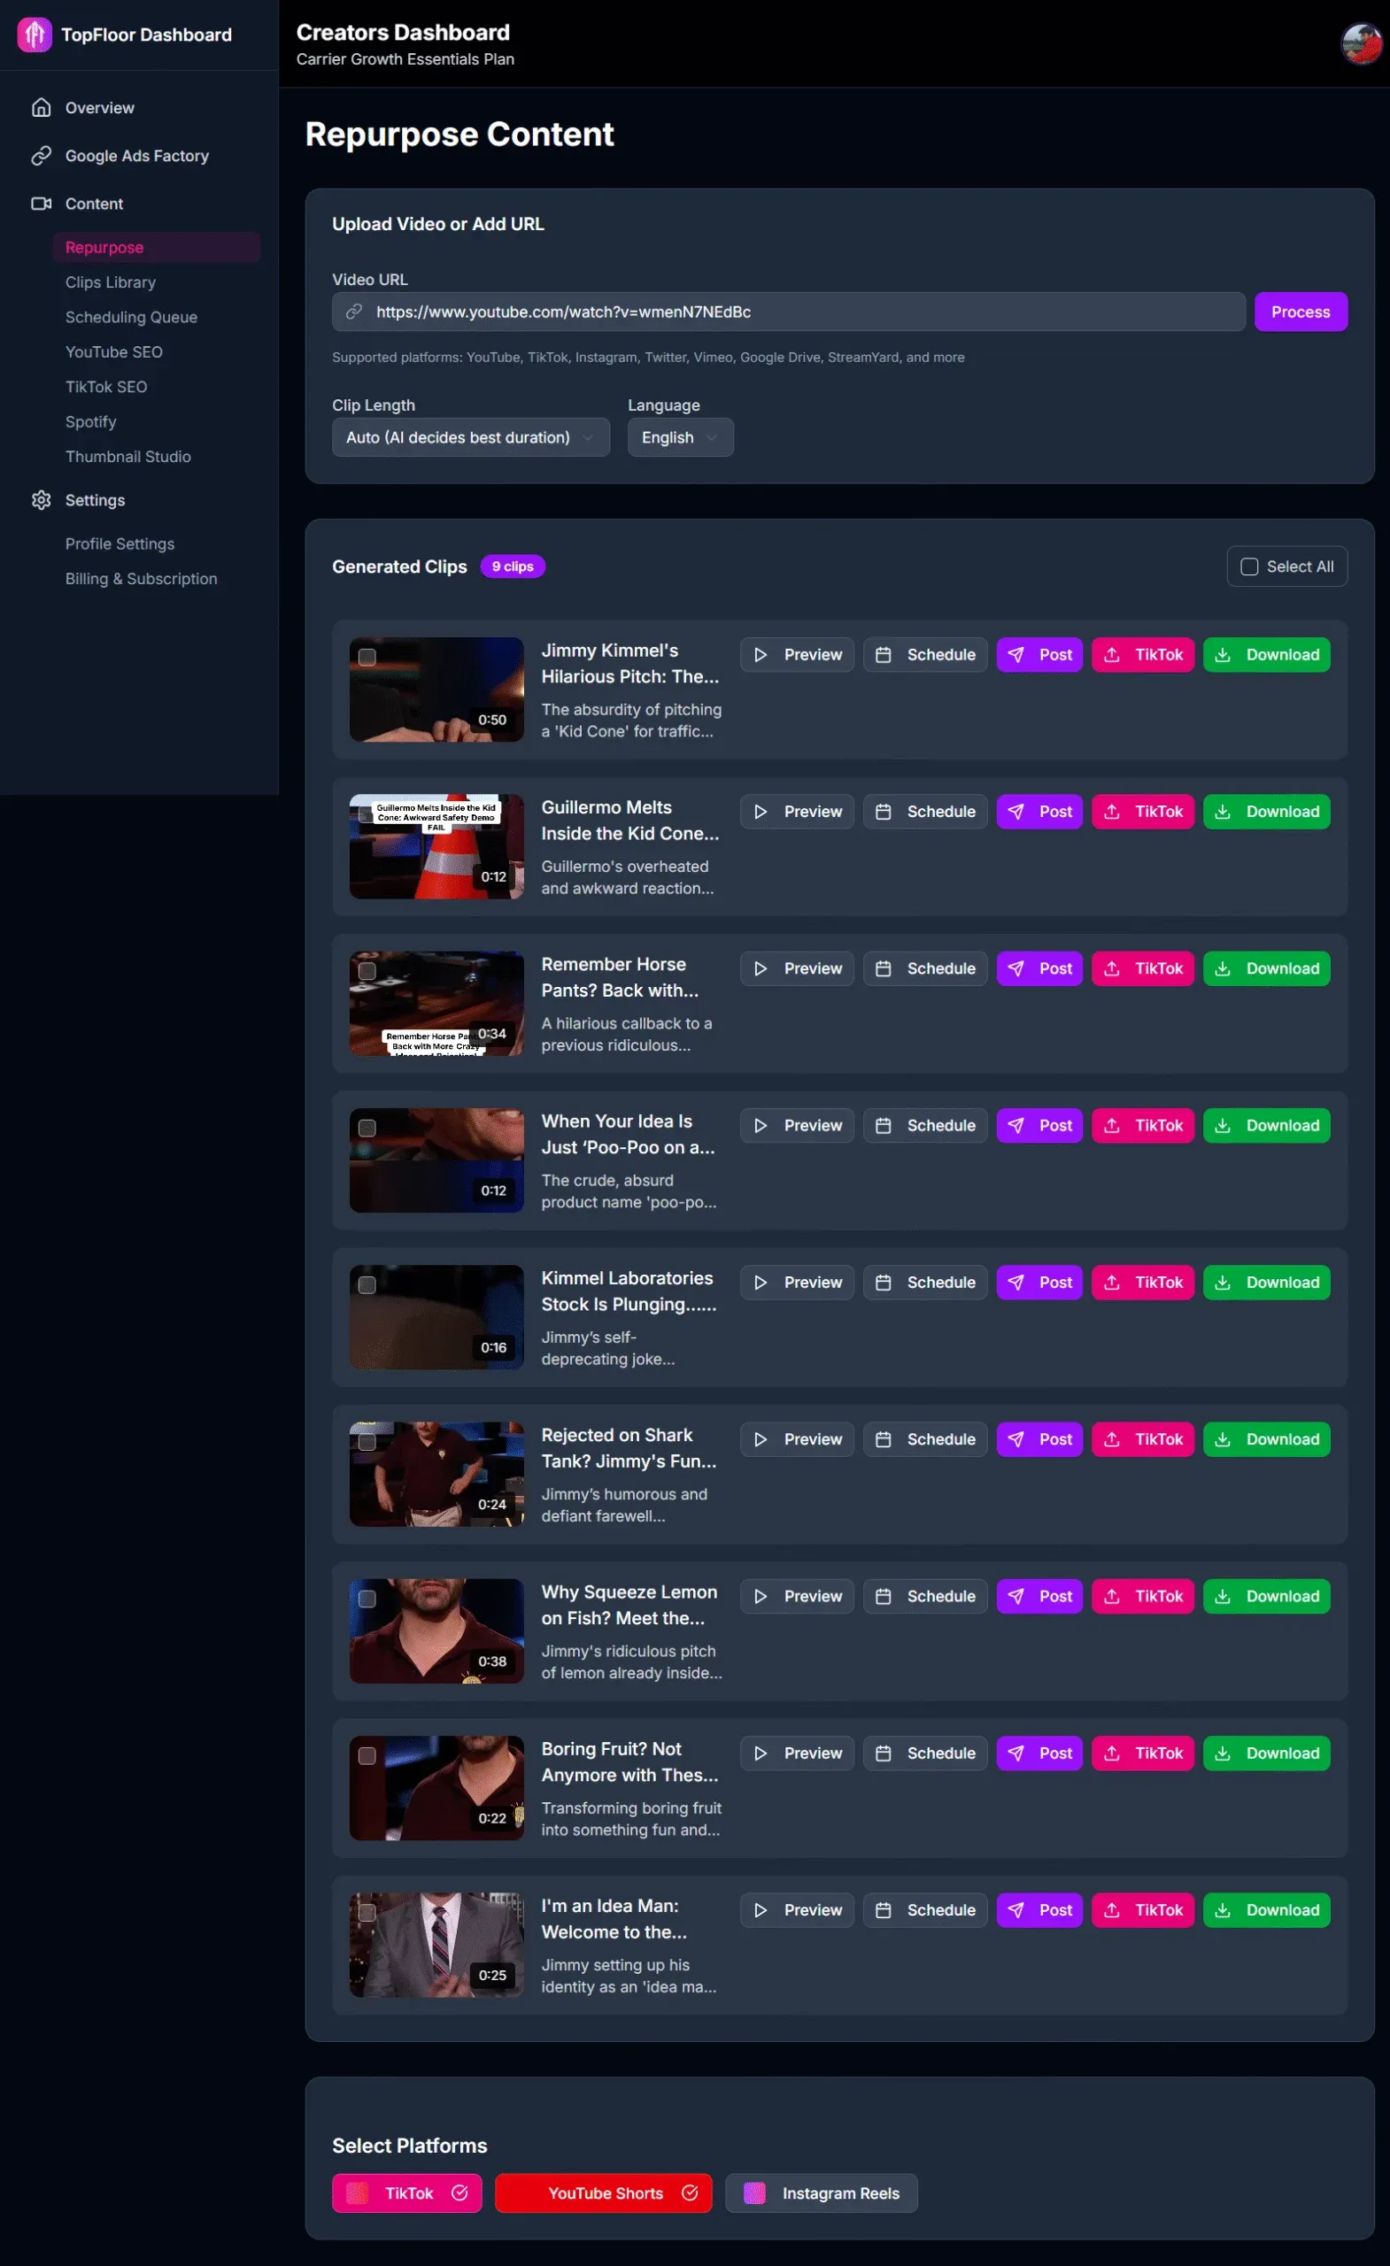Click the purple Process button
1390x2266 pixels.
coord(1300,312)
